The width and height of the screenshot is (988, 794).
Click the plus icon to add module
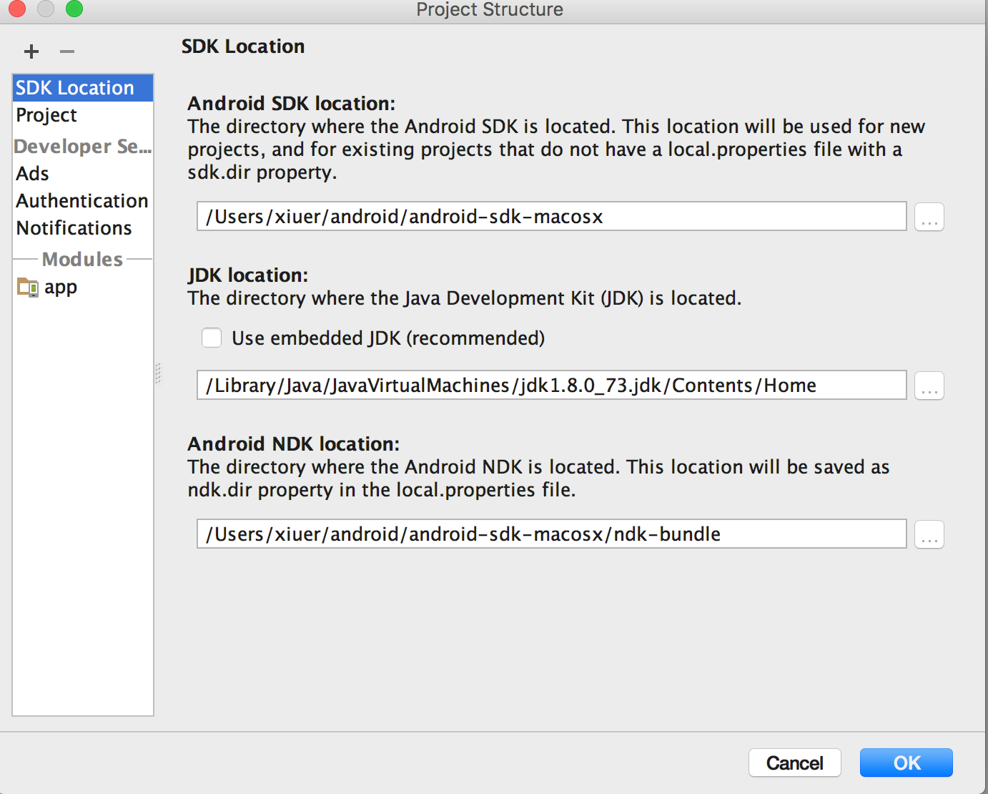point(31,52)
